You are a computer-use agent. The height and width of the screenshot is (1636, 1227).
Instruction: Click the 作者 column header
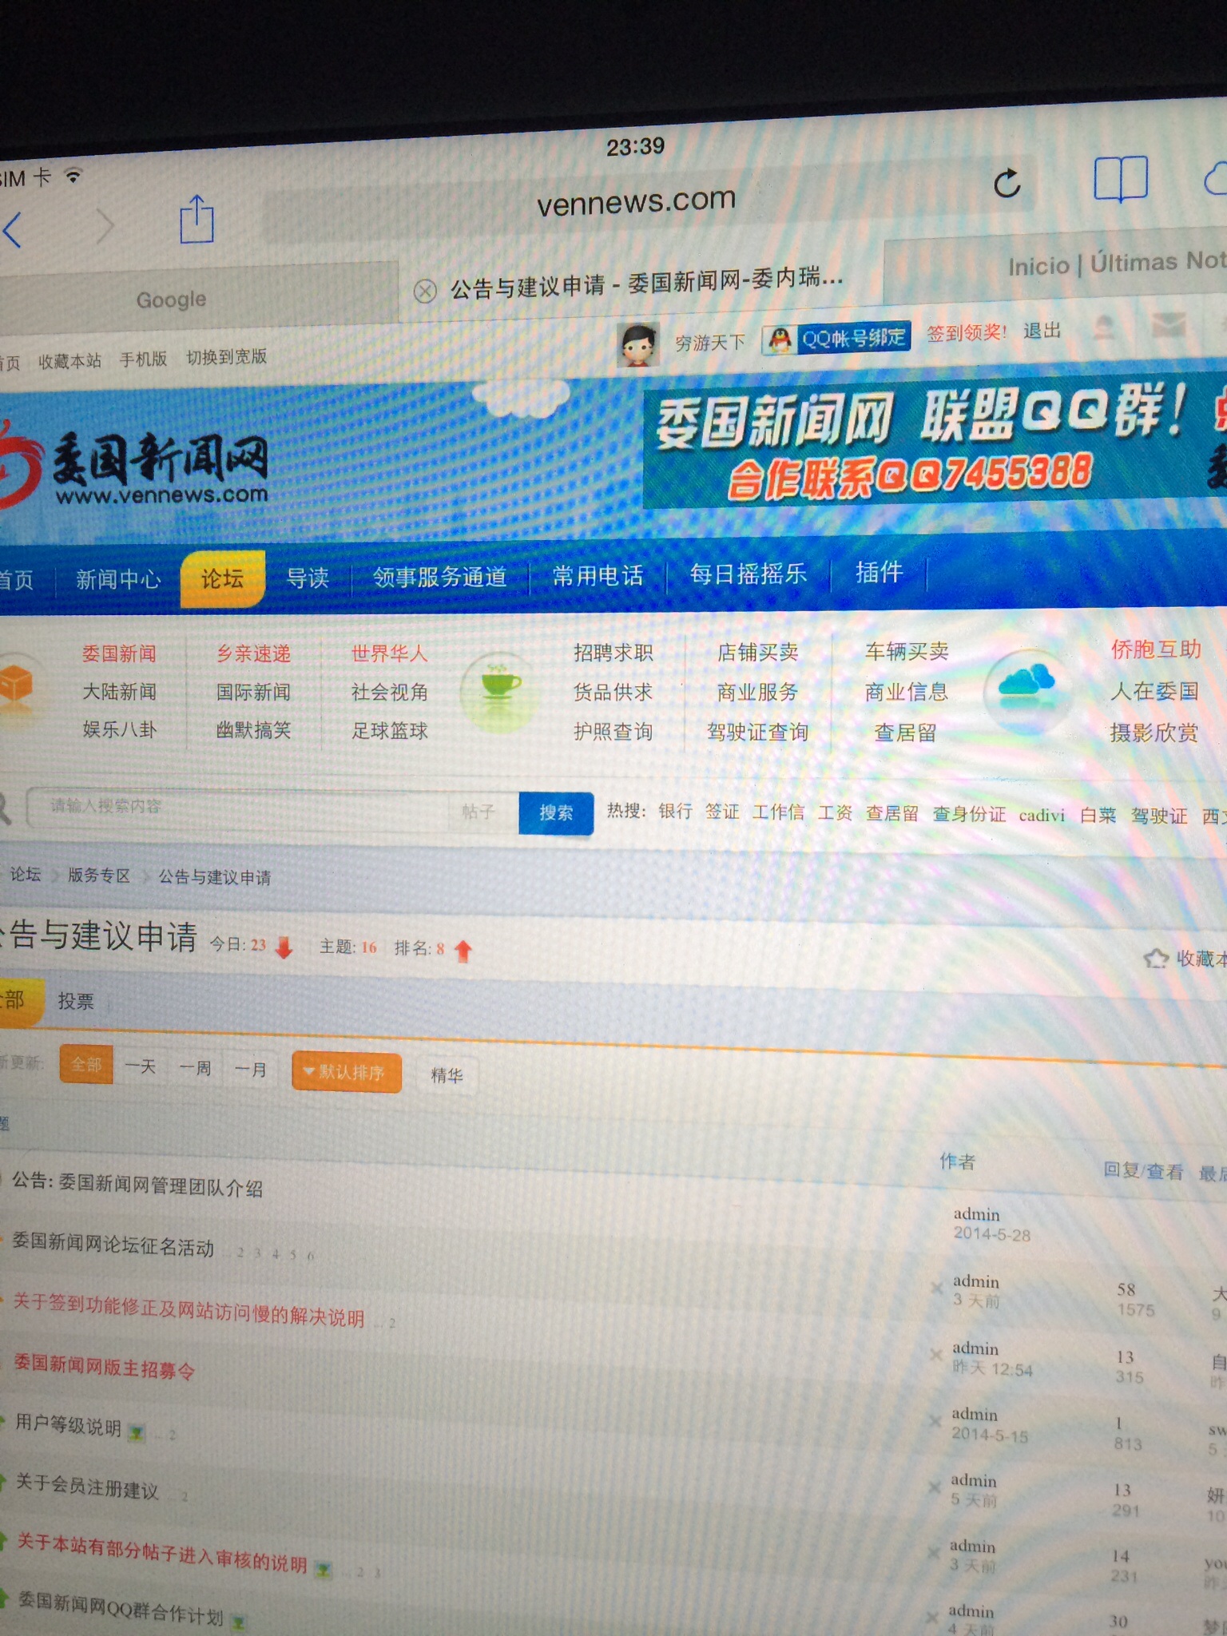(x=957, y=1161)
